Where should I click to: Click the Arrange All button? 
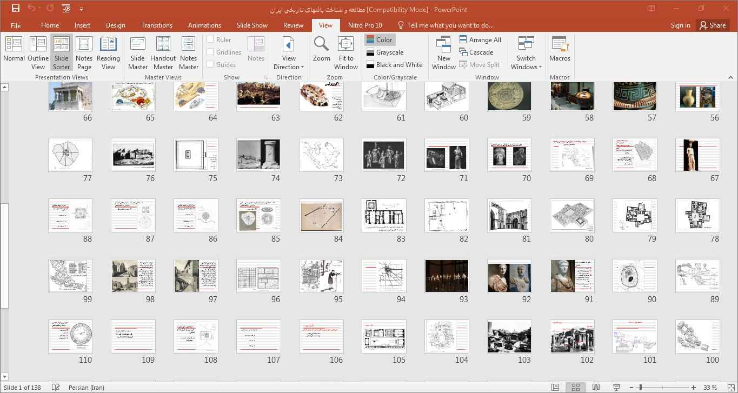click(480, 39)
